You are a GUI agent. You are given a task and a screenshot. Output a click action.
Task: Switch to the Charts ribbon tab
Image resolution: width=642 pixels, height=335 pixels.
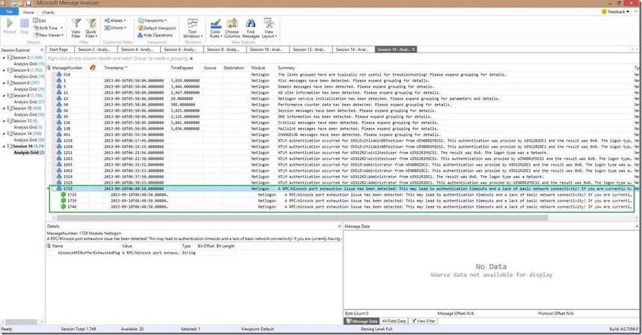tap(48, 12)
